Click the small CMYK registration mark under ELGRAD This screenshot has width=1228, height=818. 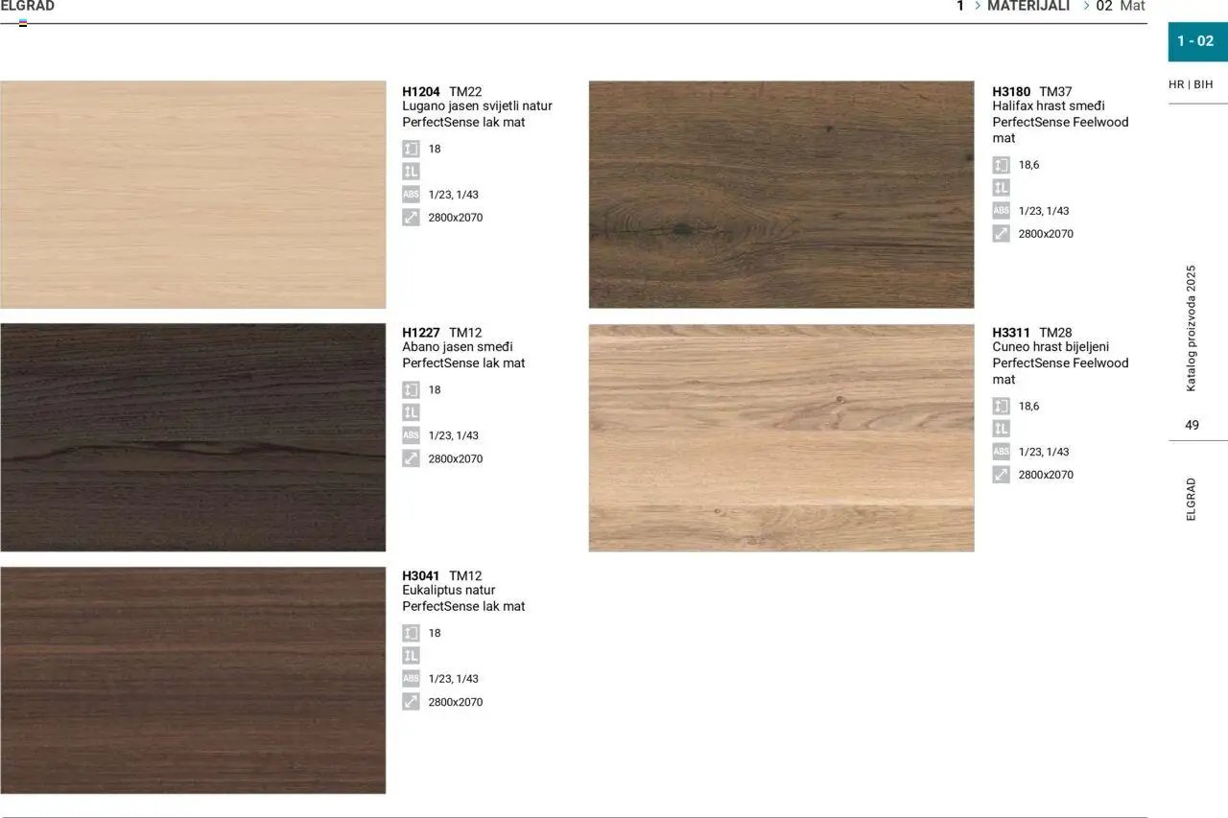click(x=23, y=21)
